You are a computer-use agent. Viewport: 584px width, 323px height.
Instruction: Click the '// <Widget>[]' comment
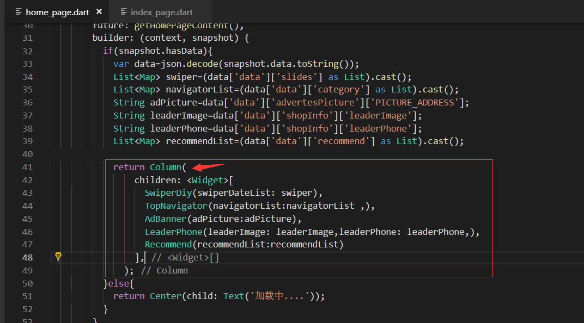tap(185, 258)
